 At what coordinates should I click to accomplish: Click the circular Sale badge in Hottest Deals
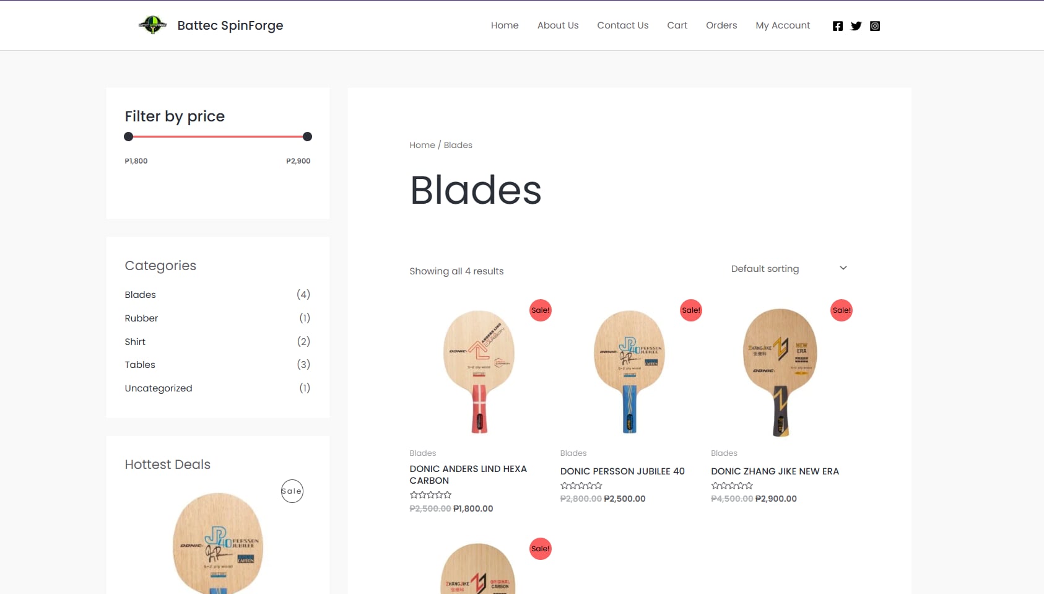click(292, 491)
